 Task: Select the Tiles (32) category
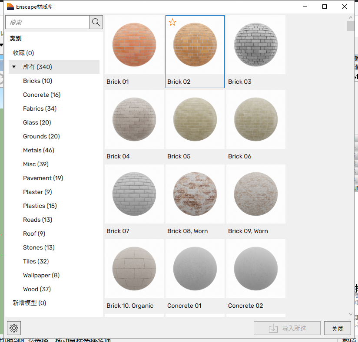pyautogui.click(x=35, y=261)
